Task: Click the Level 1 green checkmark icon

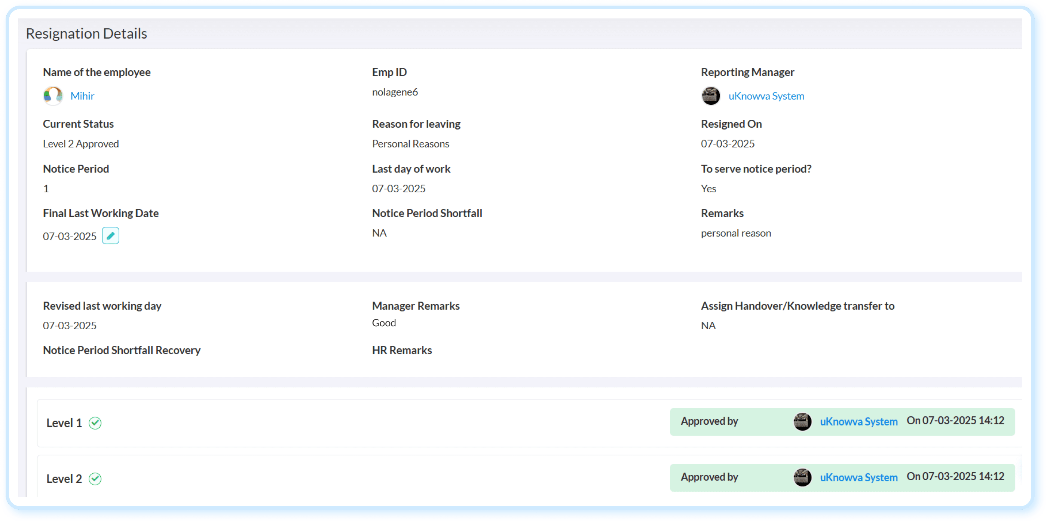Action: pos(95,423)
